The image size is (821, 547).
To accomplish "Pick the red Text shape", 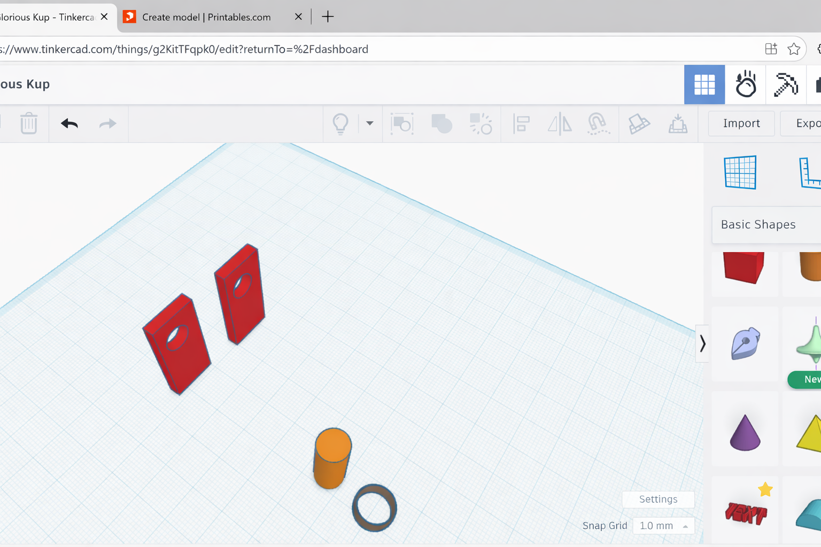I will (x=746, y=513).
